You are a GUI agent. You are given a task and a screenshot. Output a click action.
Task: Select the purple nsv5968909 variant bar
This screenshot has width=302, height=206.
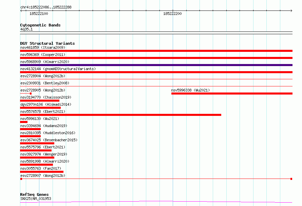(156, 65)
